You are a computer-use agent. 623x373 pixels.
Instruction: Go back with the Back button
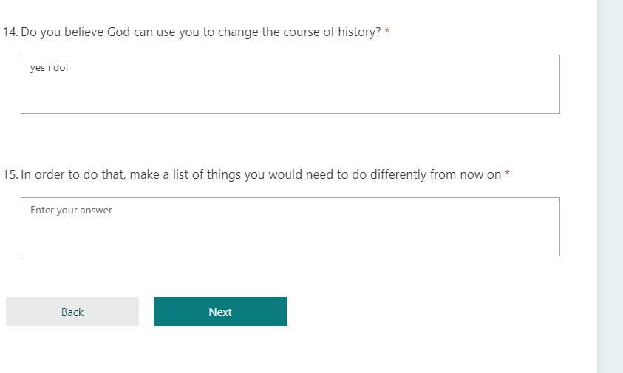pos(72,312)
